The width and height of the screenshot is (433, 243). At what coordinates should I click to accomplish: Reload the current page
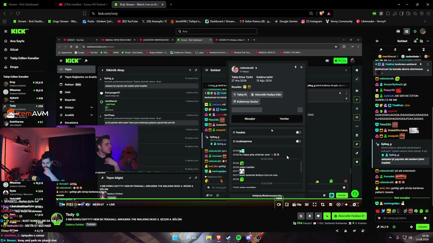pyautogui.click(x=18, y=13)
